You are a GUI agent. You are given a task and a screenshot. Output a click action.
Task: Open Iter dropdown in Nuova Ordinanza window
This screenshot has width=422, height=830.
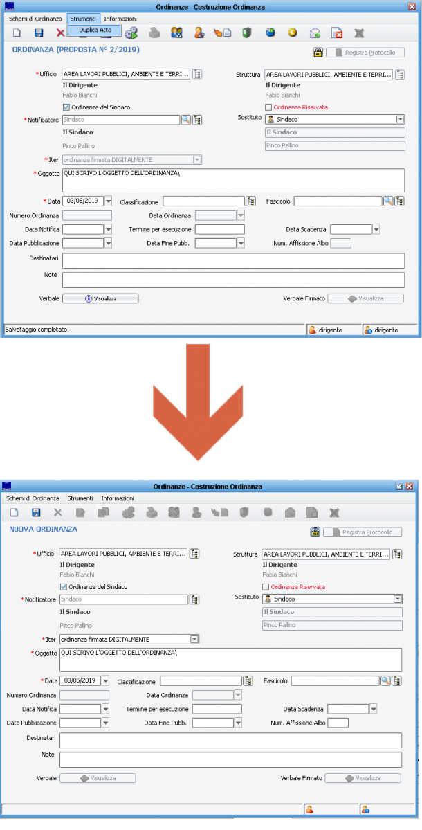point(194,640)
